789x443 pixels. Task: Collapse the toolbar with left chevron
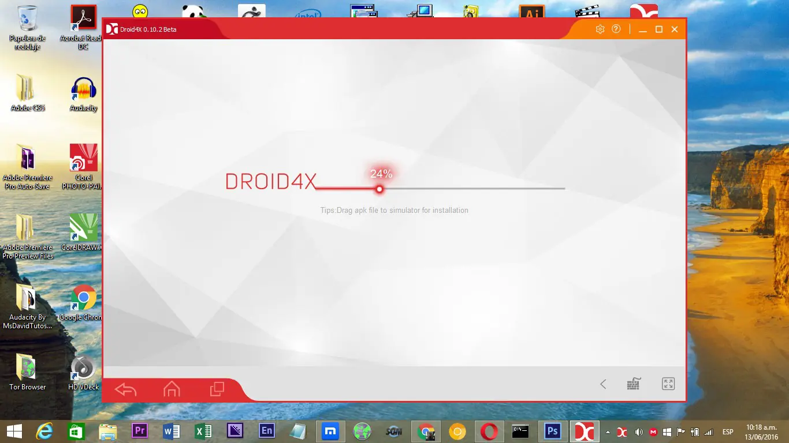pos(603,384)
